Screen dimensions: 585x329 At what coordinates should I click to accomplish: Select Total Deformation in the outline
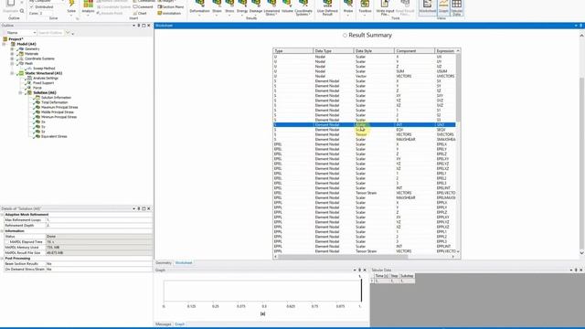(55, 102)
